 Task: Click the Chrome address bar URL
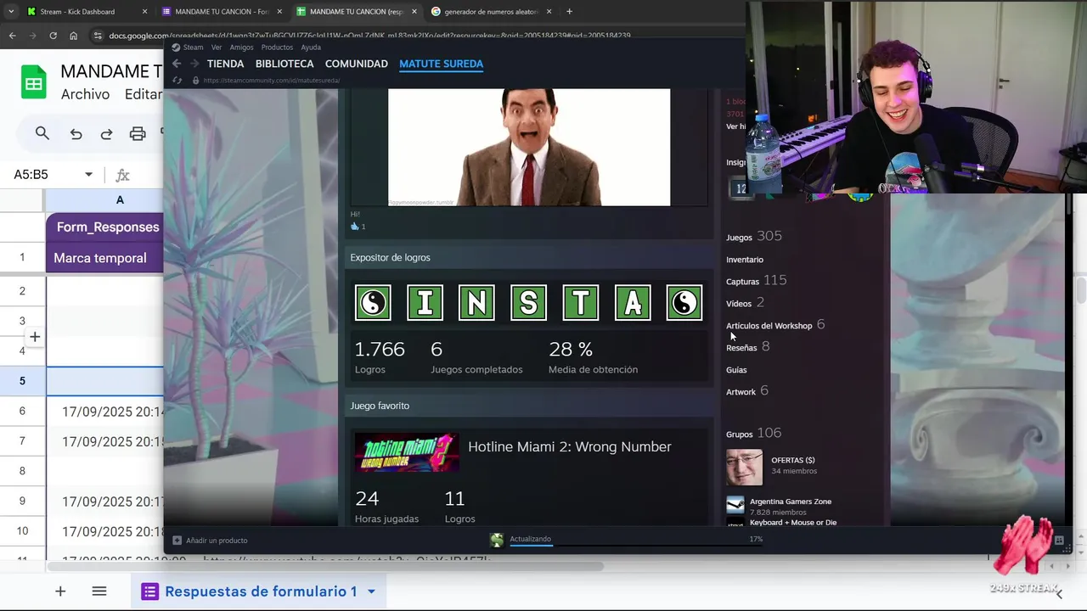coord(369,36)
